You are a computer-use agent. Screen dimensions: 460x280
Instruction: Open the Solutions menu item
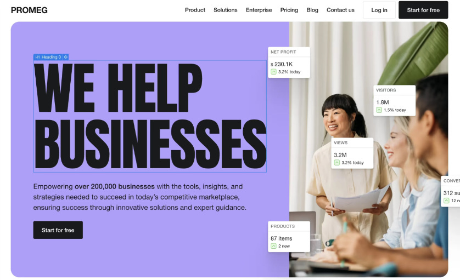225,10
